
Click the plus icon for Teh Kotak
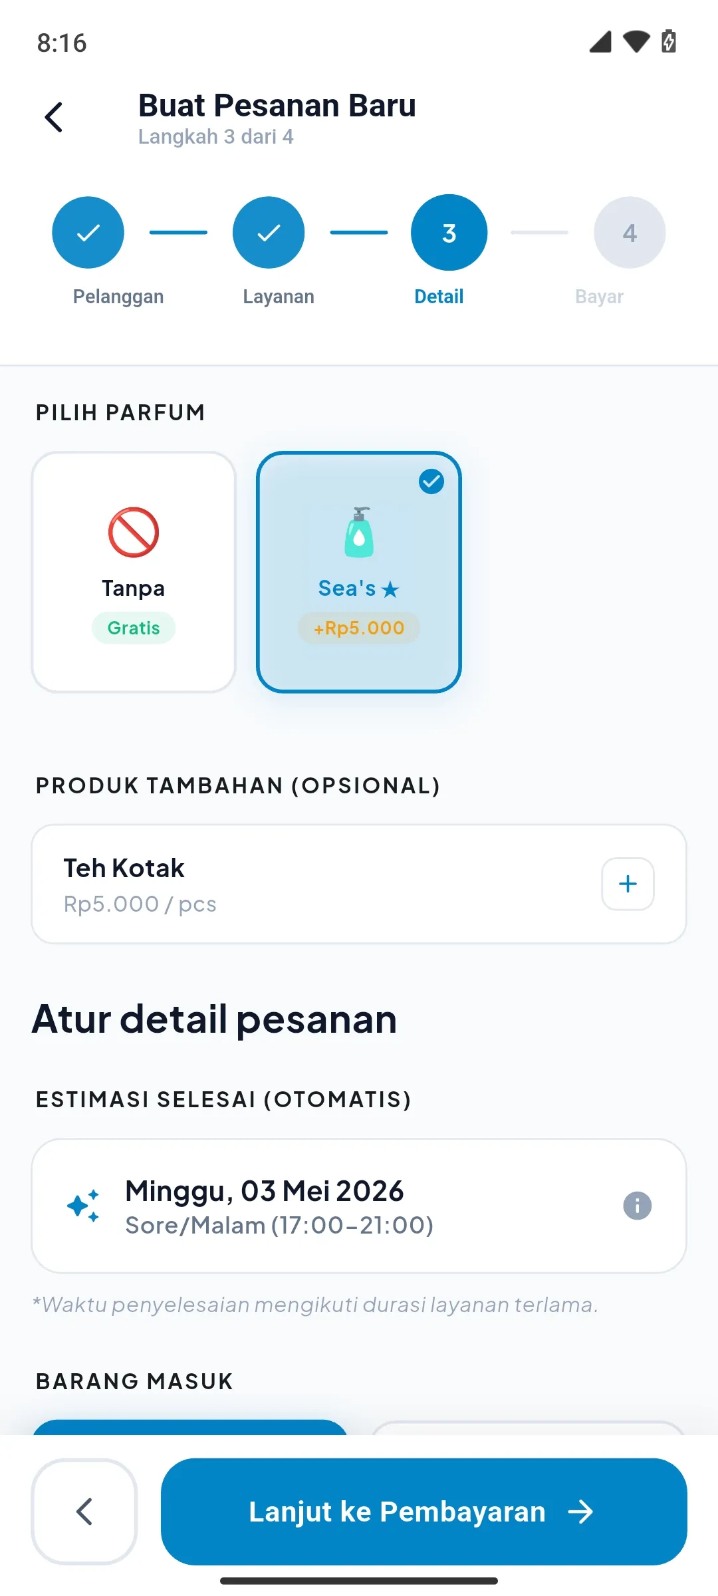[x=628, y=884]
